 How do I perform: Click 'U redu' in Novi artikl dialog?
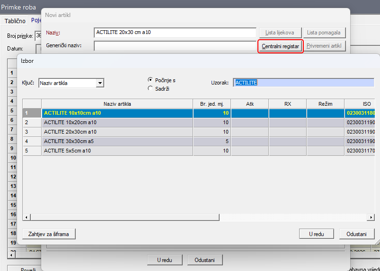tap(165, 260)
